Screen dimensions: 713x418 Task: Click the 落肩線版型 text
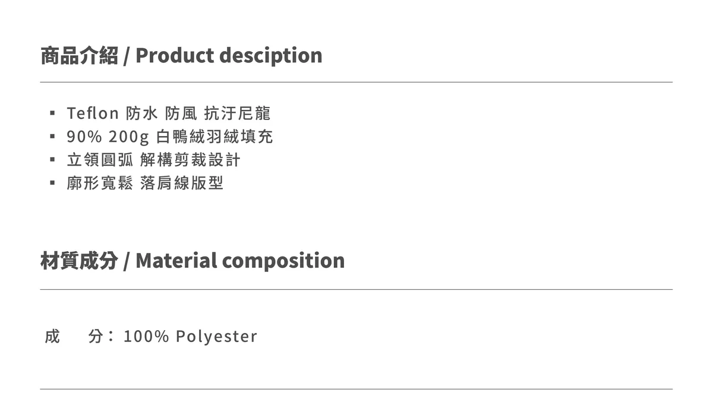(182, 183)
